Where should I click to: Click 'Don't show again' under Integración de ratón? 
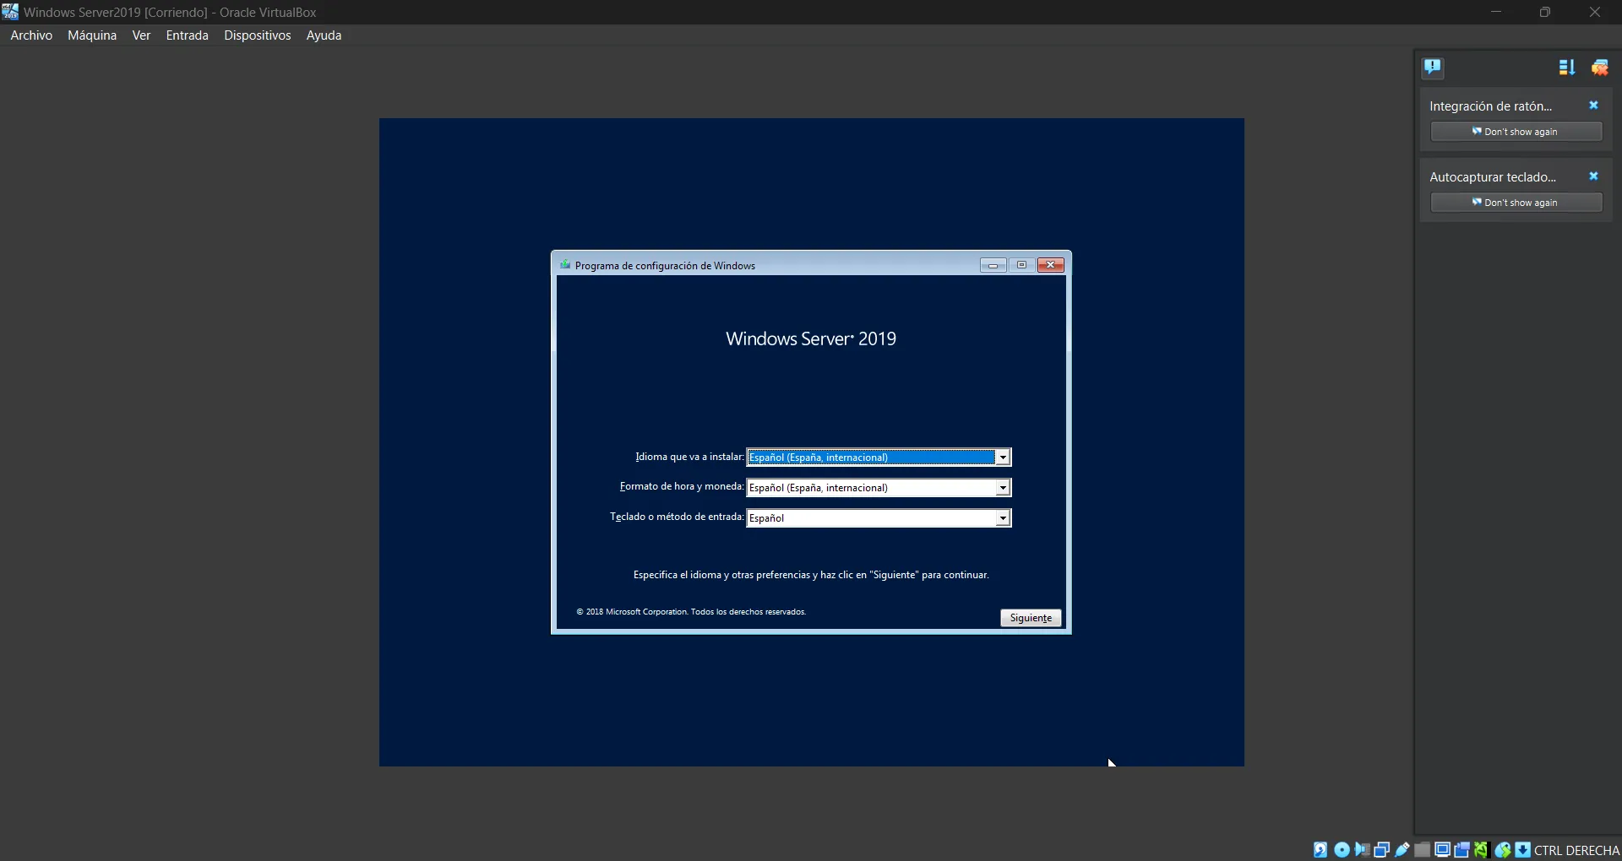[1516, 132]
